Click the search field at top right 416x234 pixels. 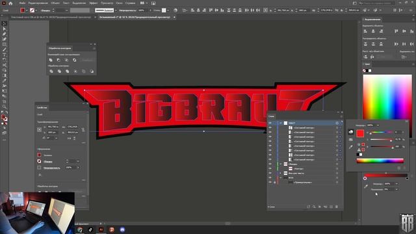click(377, 3)
